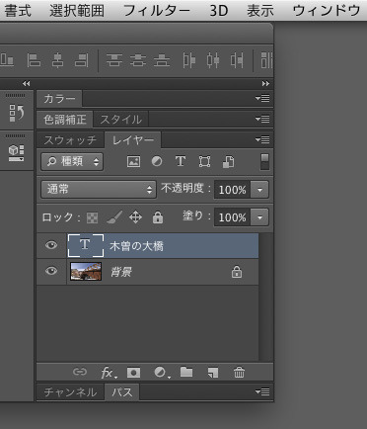Screen dimensions: 367x429
Task: Open the 書式 menu
Action: click(x=18, y=11)
